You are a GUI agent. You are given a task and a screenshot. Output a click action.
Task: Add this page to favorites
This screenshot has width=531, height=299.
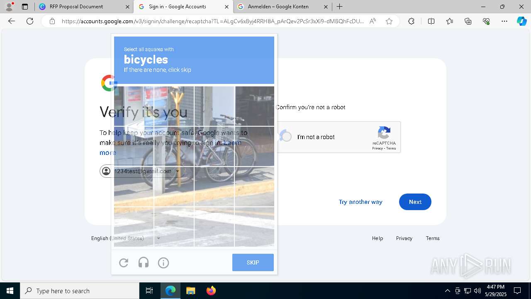[x=389, y=21]
